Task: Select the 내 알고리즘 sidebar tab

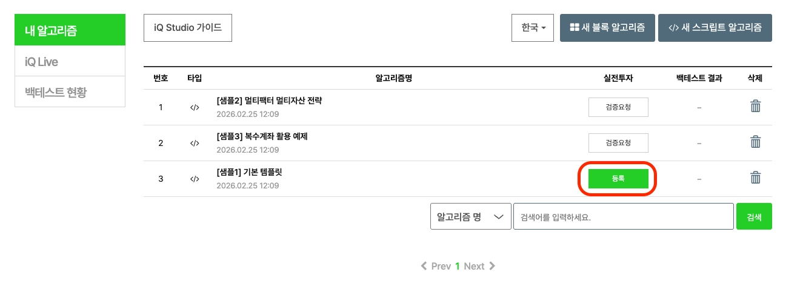Action: click(70, 30)
